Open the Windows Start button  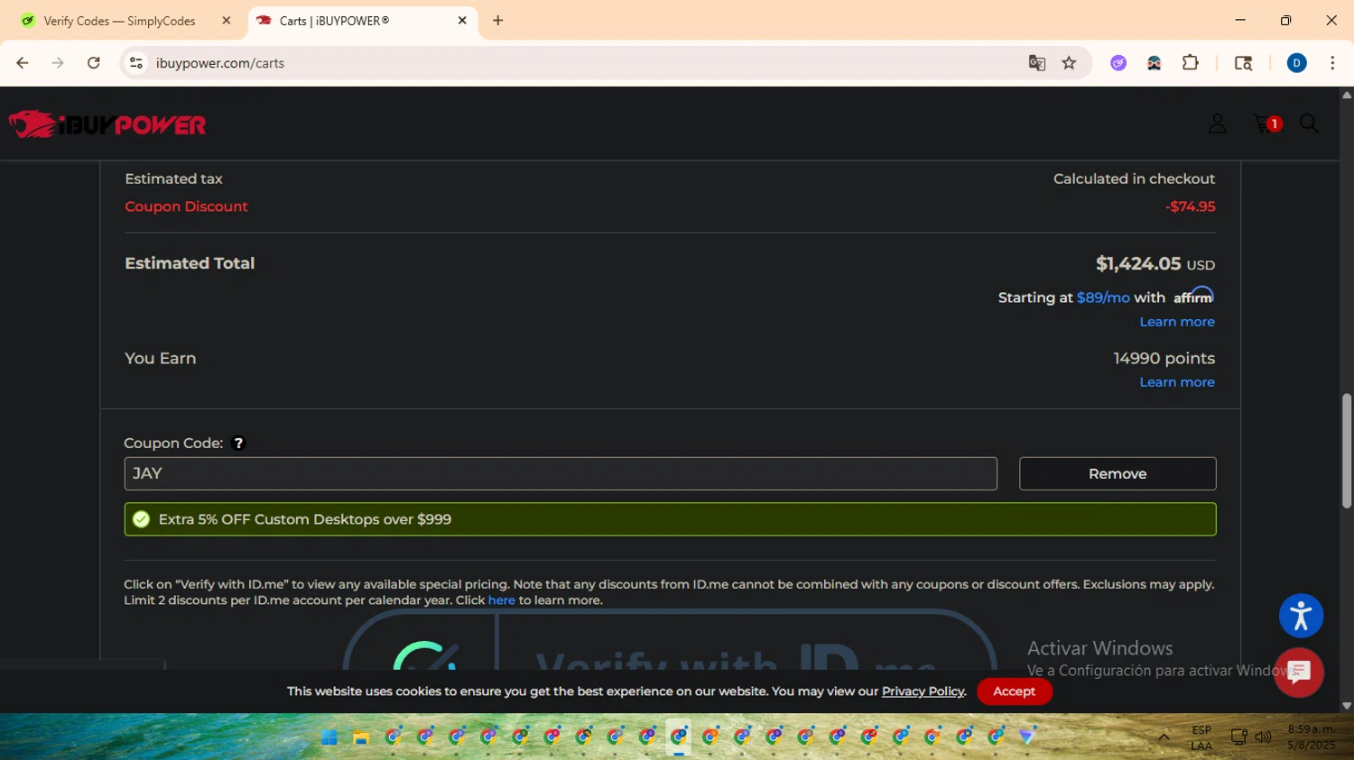329,737
